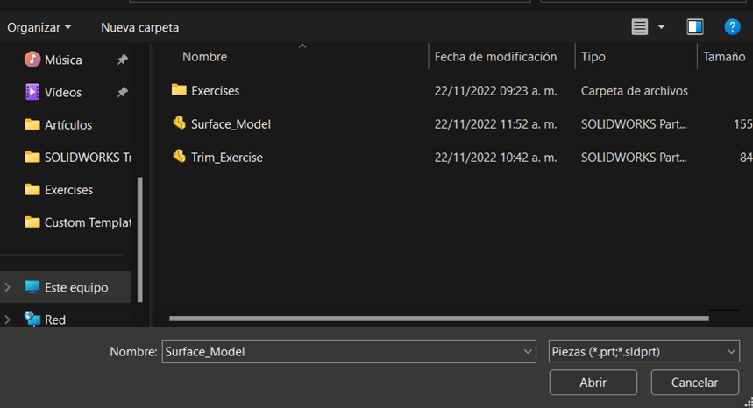Click SOLIDWORKS Part type for Surface_Model
This screenshot has width=753, height=408.
click(x=634, y=124)
